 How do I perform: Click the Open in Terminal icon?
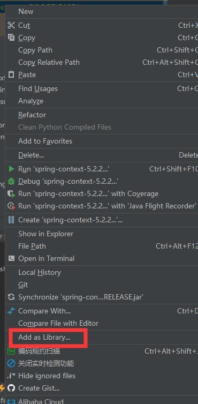[11, 258]
